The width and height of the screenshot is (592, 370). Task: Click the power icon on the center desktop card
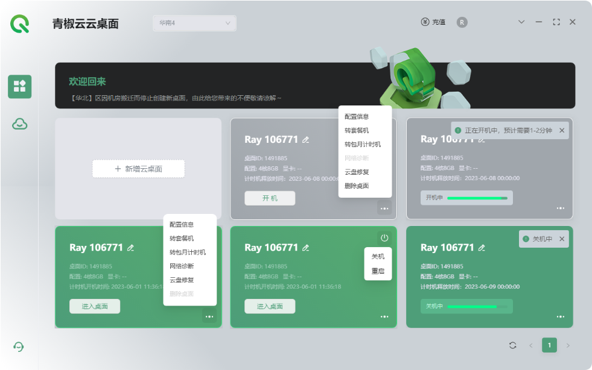coord(384,237)
